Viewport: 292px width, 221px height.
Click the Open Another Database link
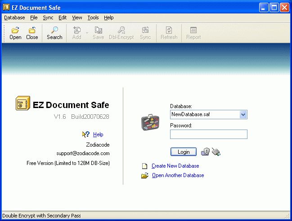coord(178,175)
